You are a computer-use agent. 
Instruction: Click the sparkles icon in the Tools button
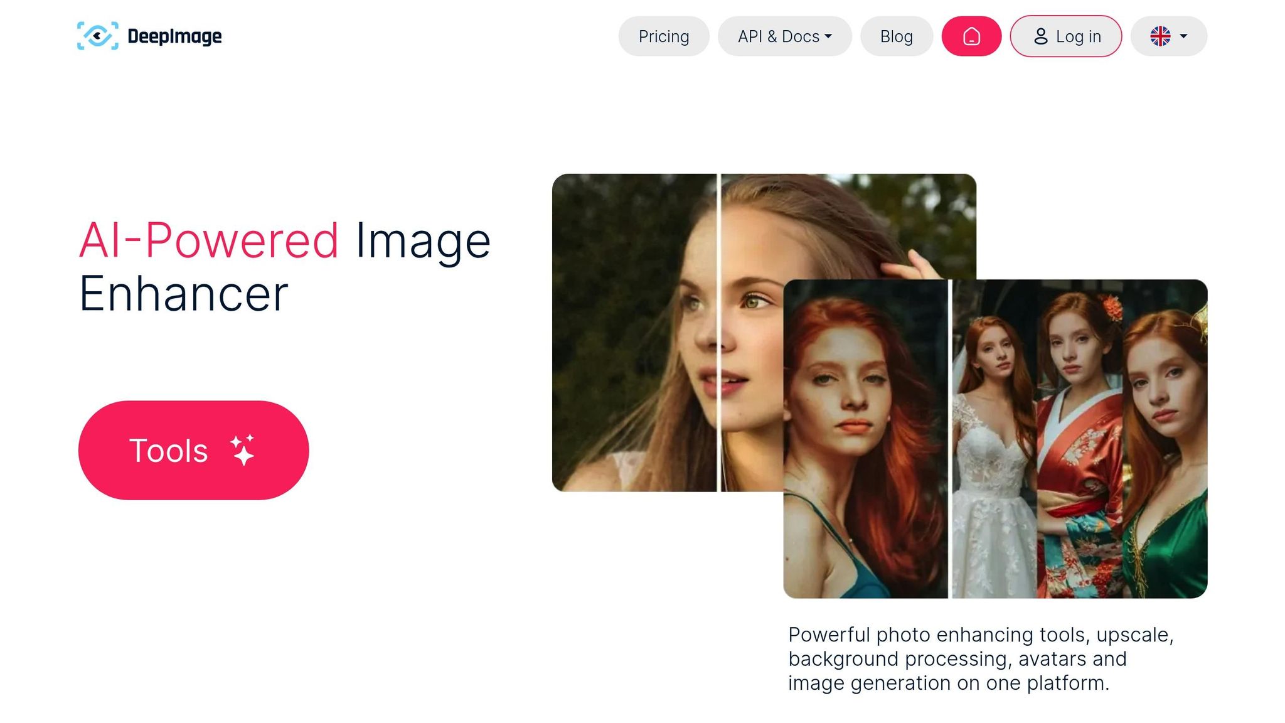[x=242, y=449]
